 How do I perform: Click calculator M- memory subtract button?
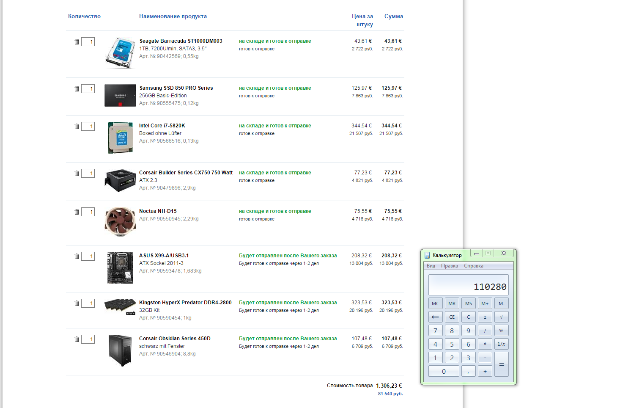[x=502, y=303]
